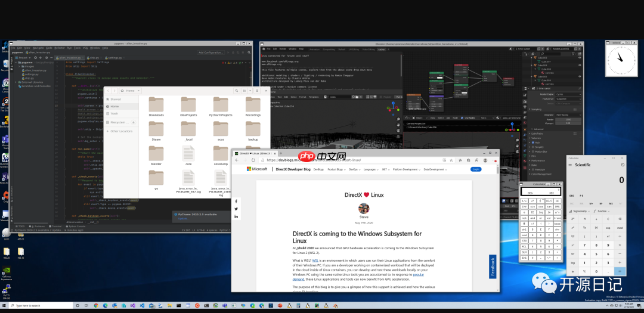Open the blender folder in Files
This screenshot has width=644, height=313.
tap(156, 155)
